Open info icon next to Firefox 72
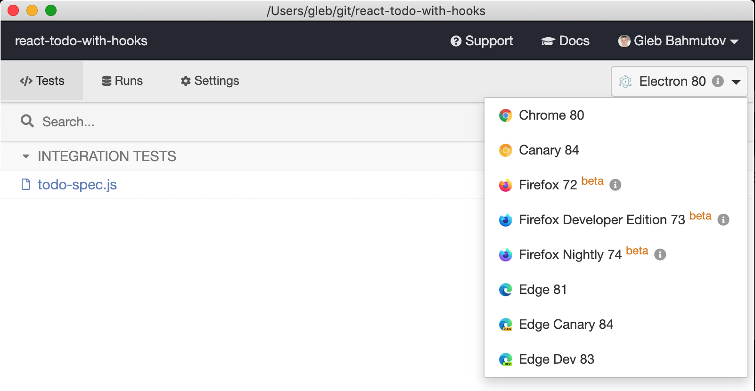755x391 pixels. tap(615, 185)
